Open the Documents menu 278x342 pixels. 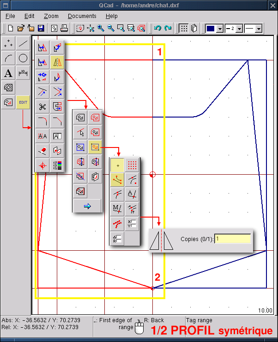click(82, 16)
